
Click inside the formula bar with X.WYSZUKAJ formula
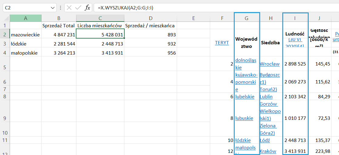(212, 8)
